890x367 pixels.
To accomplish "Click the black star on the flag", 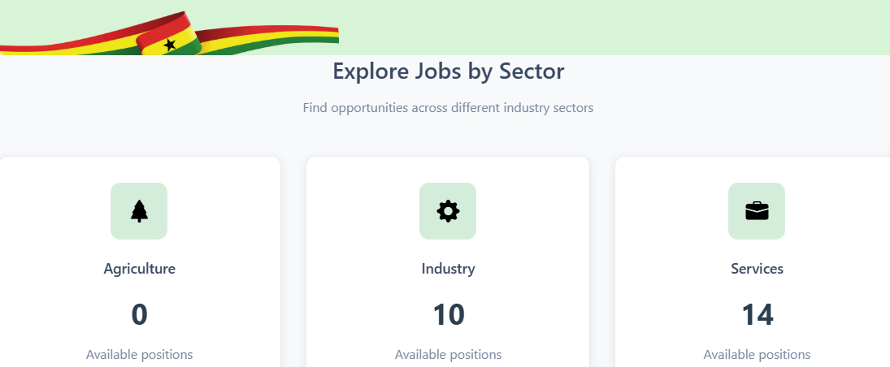I will pos(170,45).
